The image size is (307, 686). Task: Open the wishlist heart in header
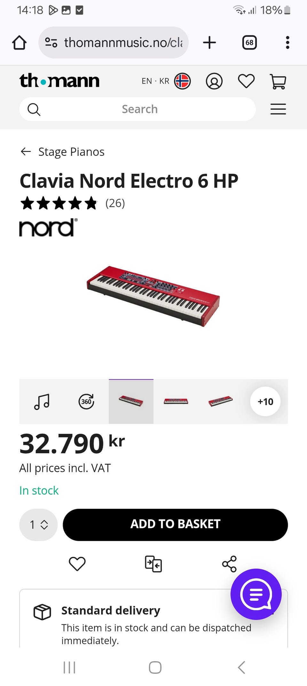(246, 81)
